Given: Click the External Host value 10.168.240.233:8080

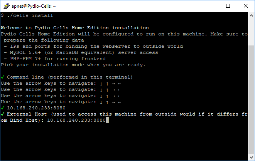Looking at the screenshot, I should coord(76,120).
